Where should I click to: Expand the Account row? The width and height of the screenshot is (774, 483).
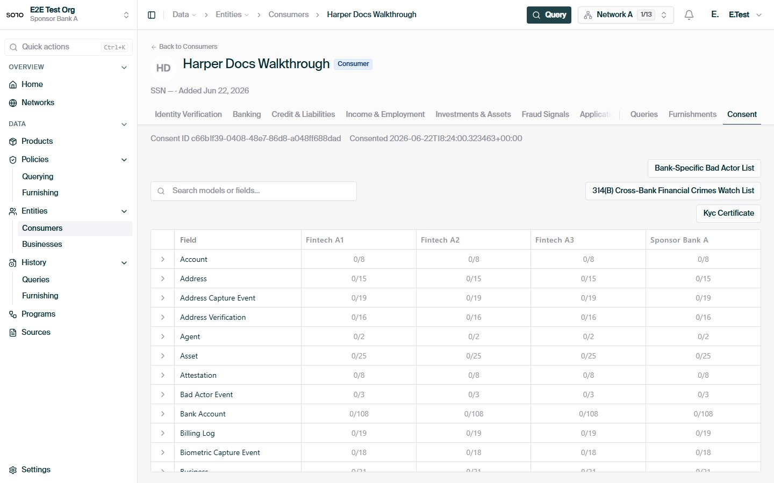coord(163,259)
